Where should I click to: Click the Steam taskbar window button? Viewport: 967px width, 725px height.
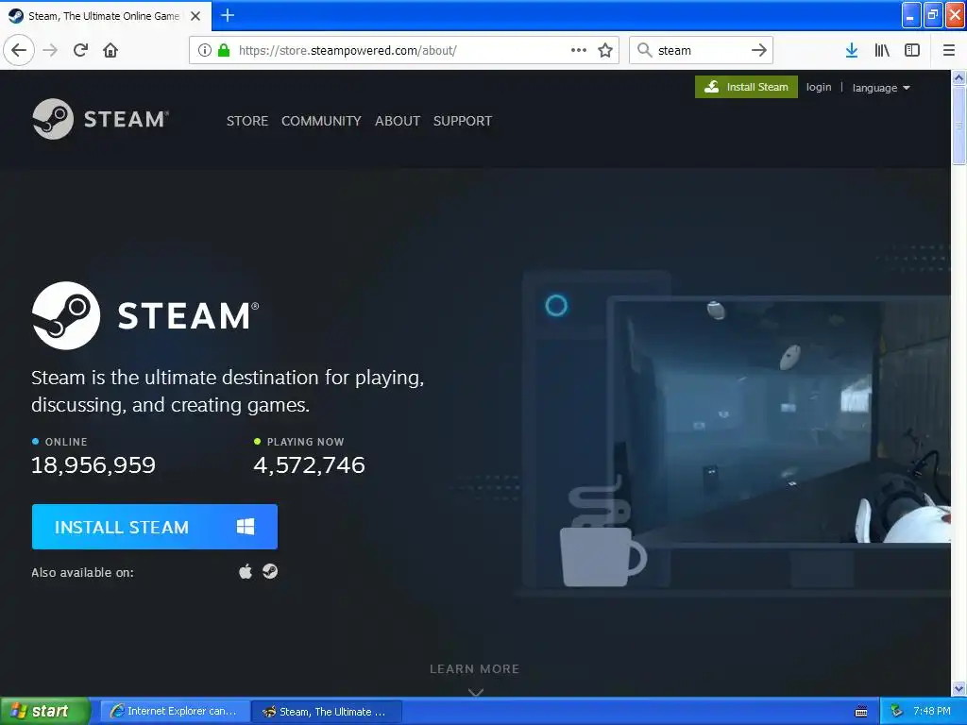(x=327, y=711)
